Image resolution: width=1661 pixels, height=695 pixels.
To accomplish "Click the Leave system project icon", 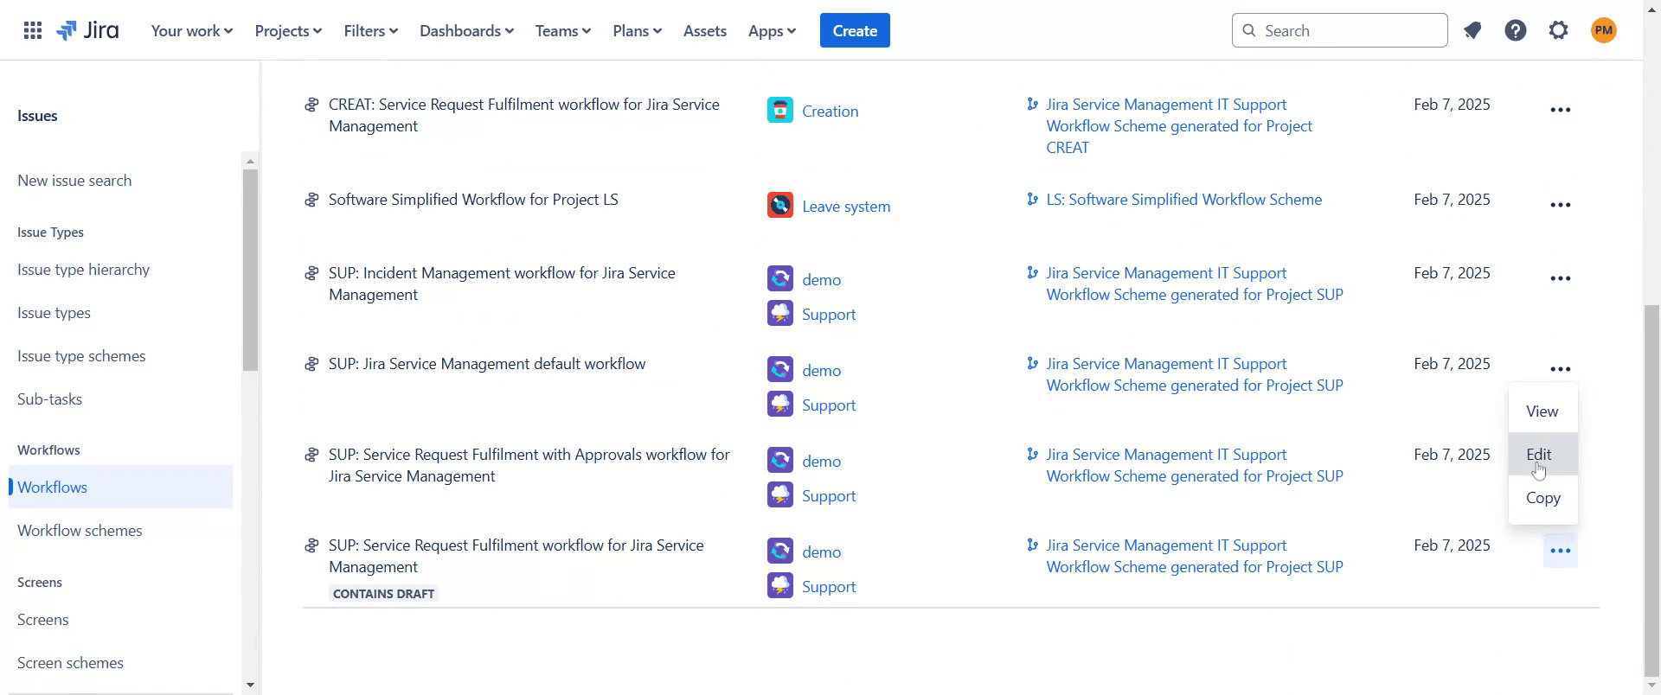I will coord(780,206).
